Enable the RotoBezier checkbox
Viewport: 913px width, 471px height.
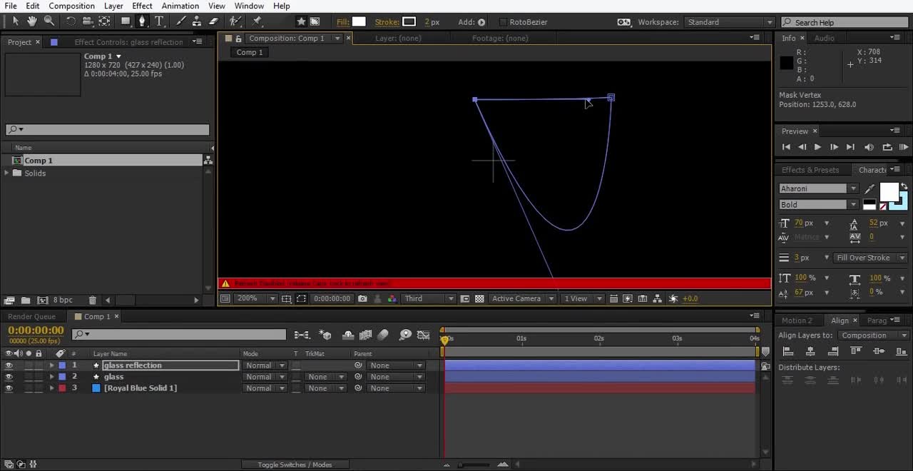click(x=503, y=22)
